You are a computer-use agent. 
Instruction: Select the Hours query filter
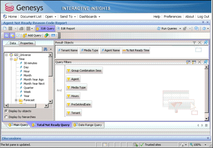coord(73,96)
